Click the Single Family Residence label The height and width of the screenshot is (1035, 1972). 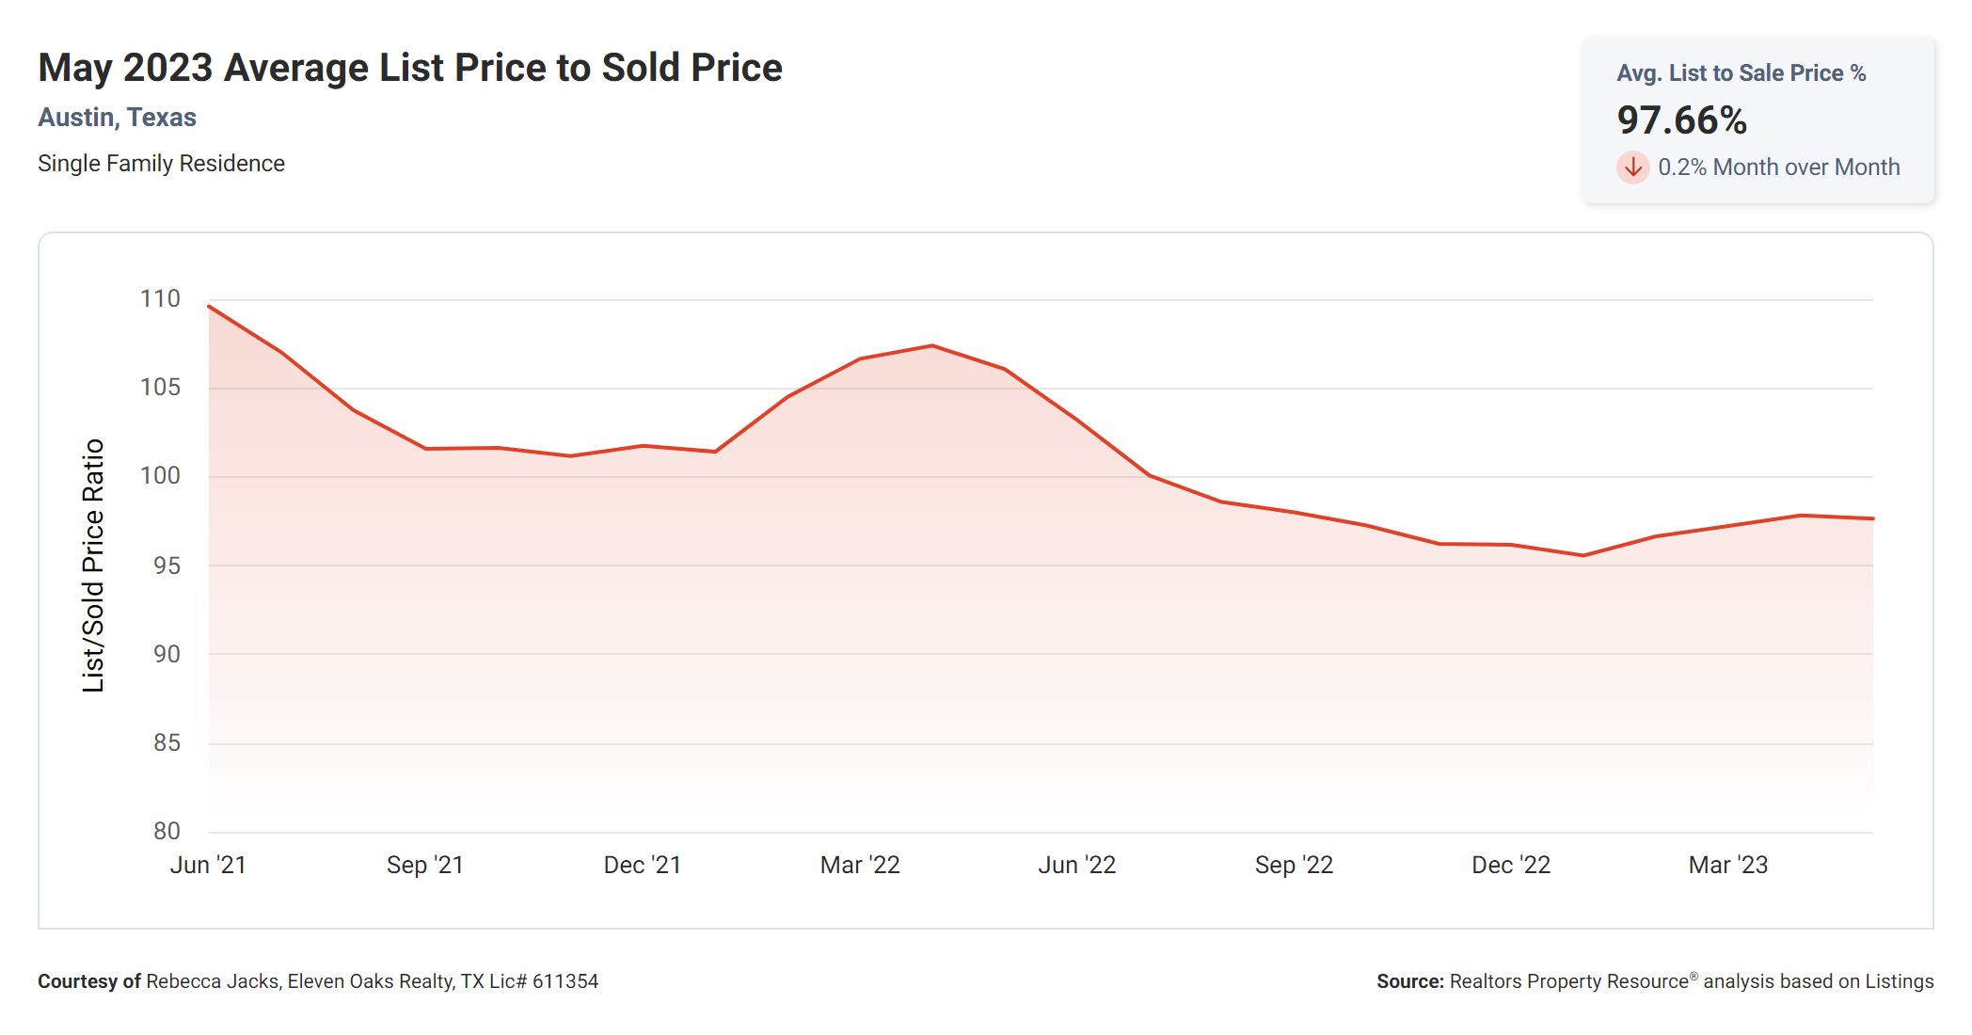click(161, 164)
